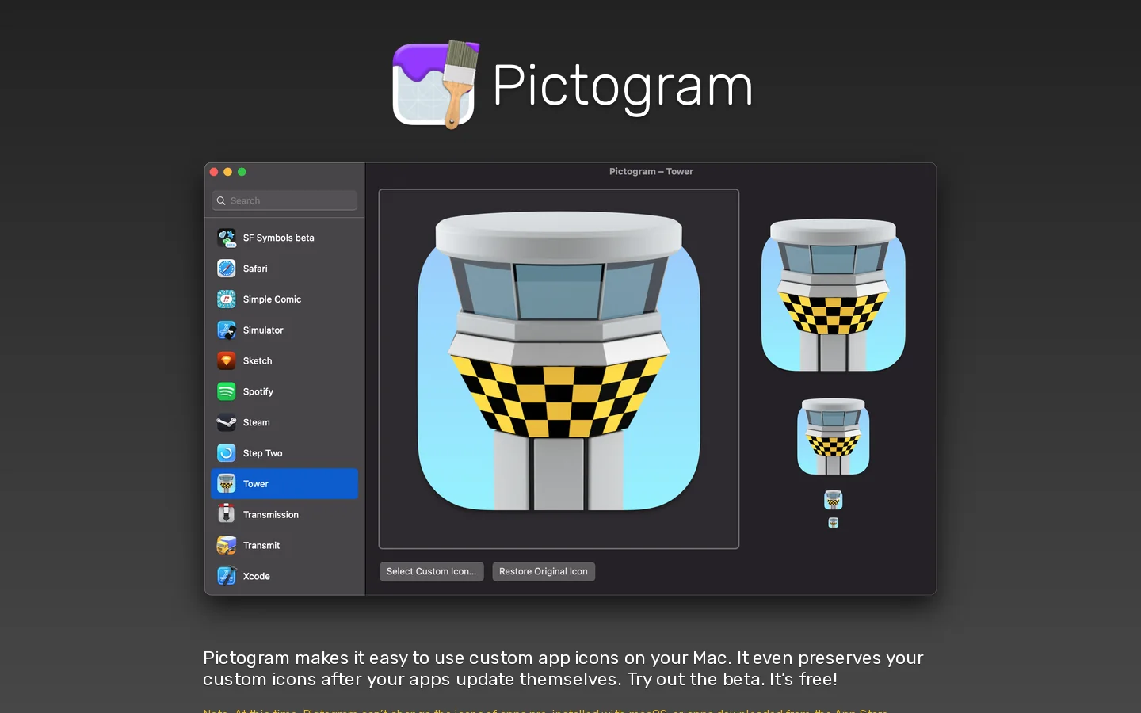This screenshot has width=1141, height=713.
Task: Click the Tower icon in sidebar
Action: (227, 484)
